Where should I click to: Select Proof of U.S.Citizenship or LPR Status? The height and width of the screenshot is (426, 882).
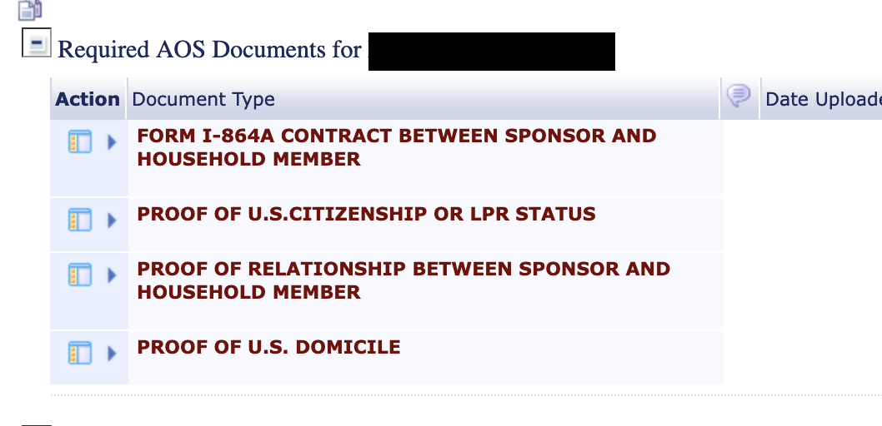tap(366, 214)
